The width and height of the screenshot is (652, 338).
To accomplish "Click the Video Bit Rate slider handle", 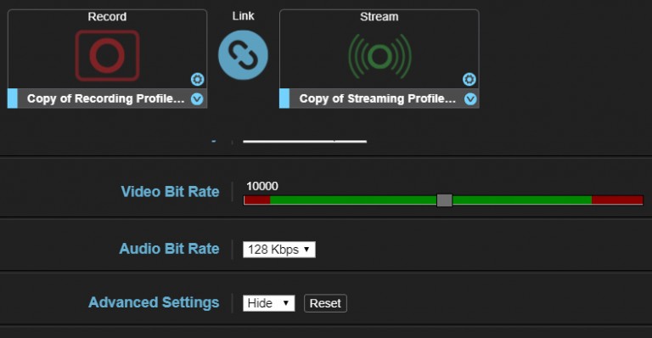I will (x=445, y=200).
